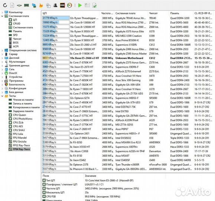Screen dimensions: 215x201
Task: Toggle the Множитель ЦП checkbox
Action: coord(44,192)
